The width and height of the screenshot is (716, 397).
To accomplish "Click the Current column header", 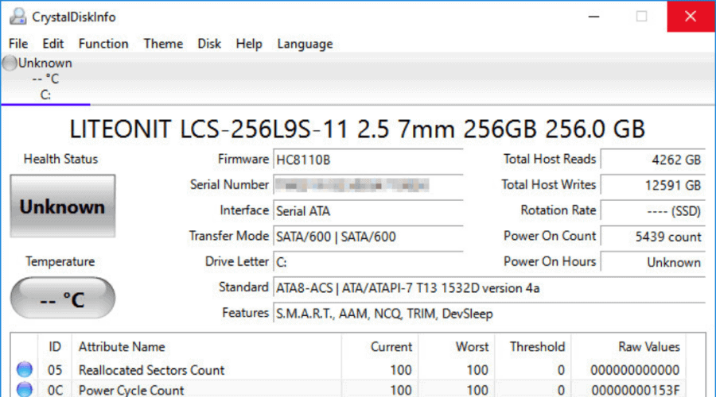I will (x=379, y=347).
